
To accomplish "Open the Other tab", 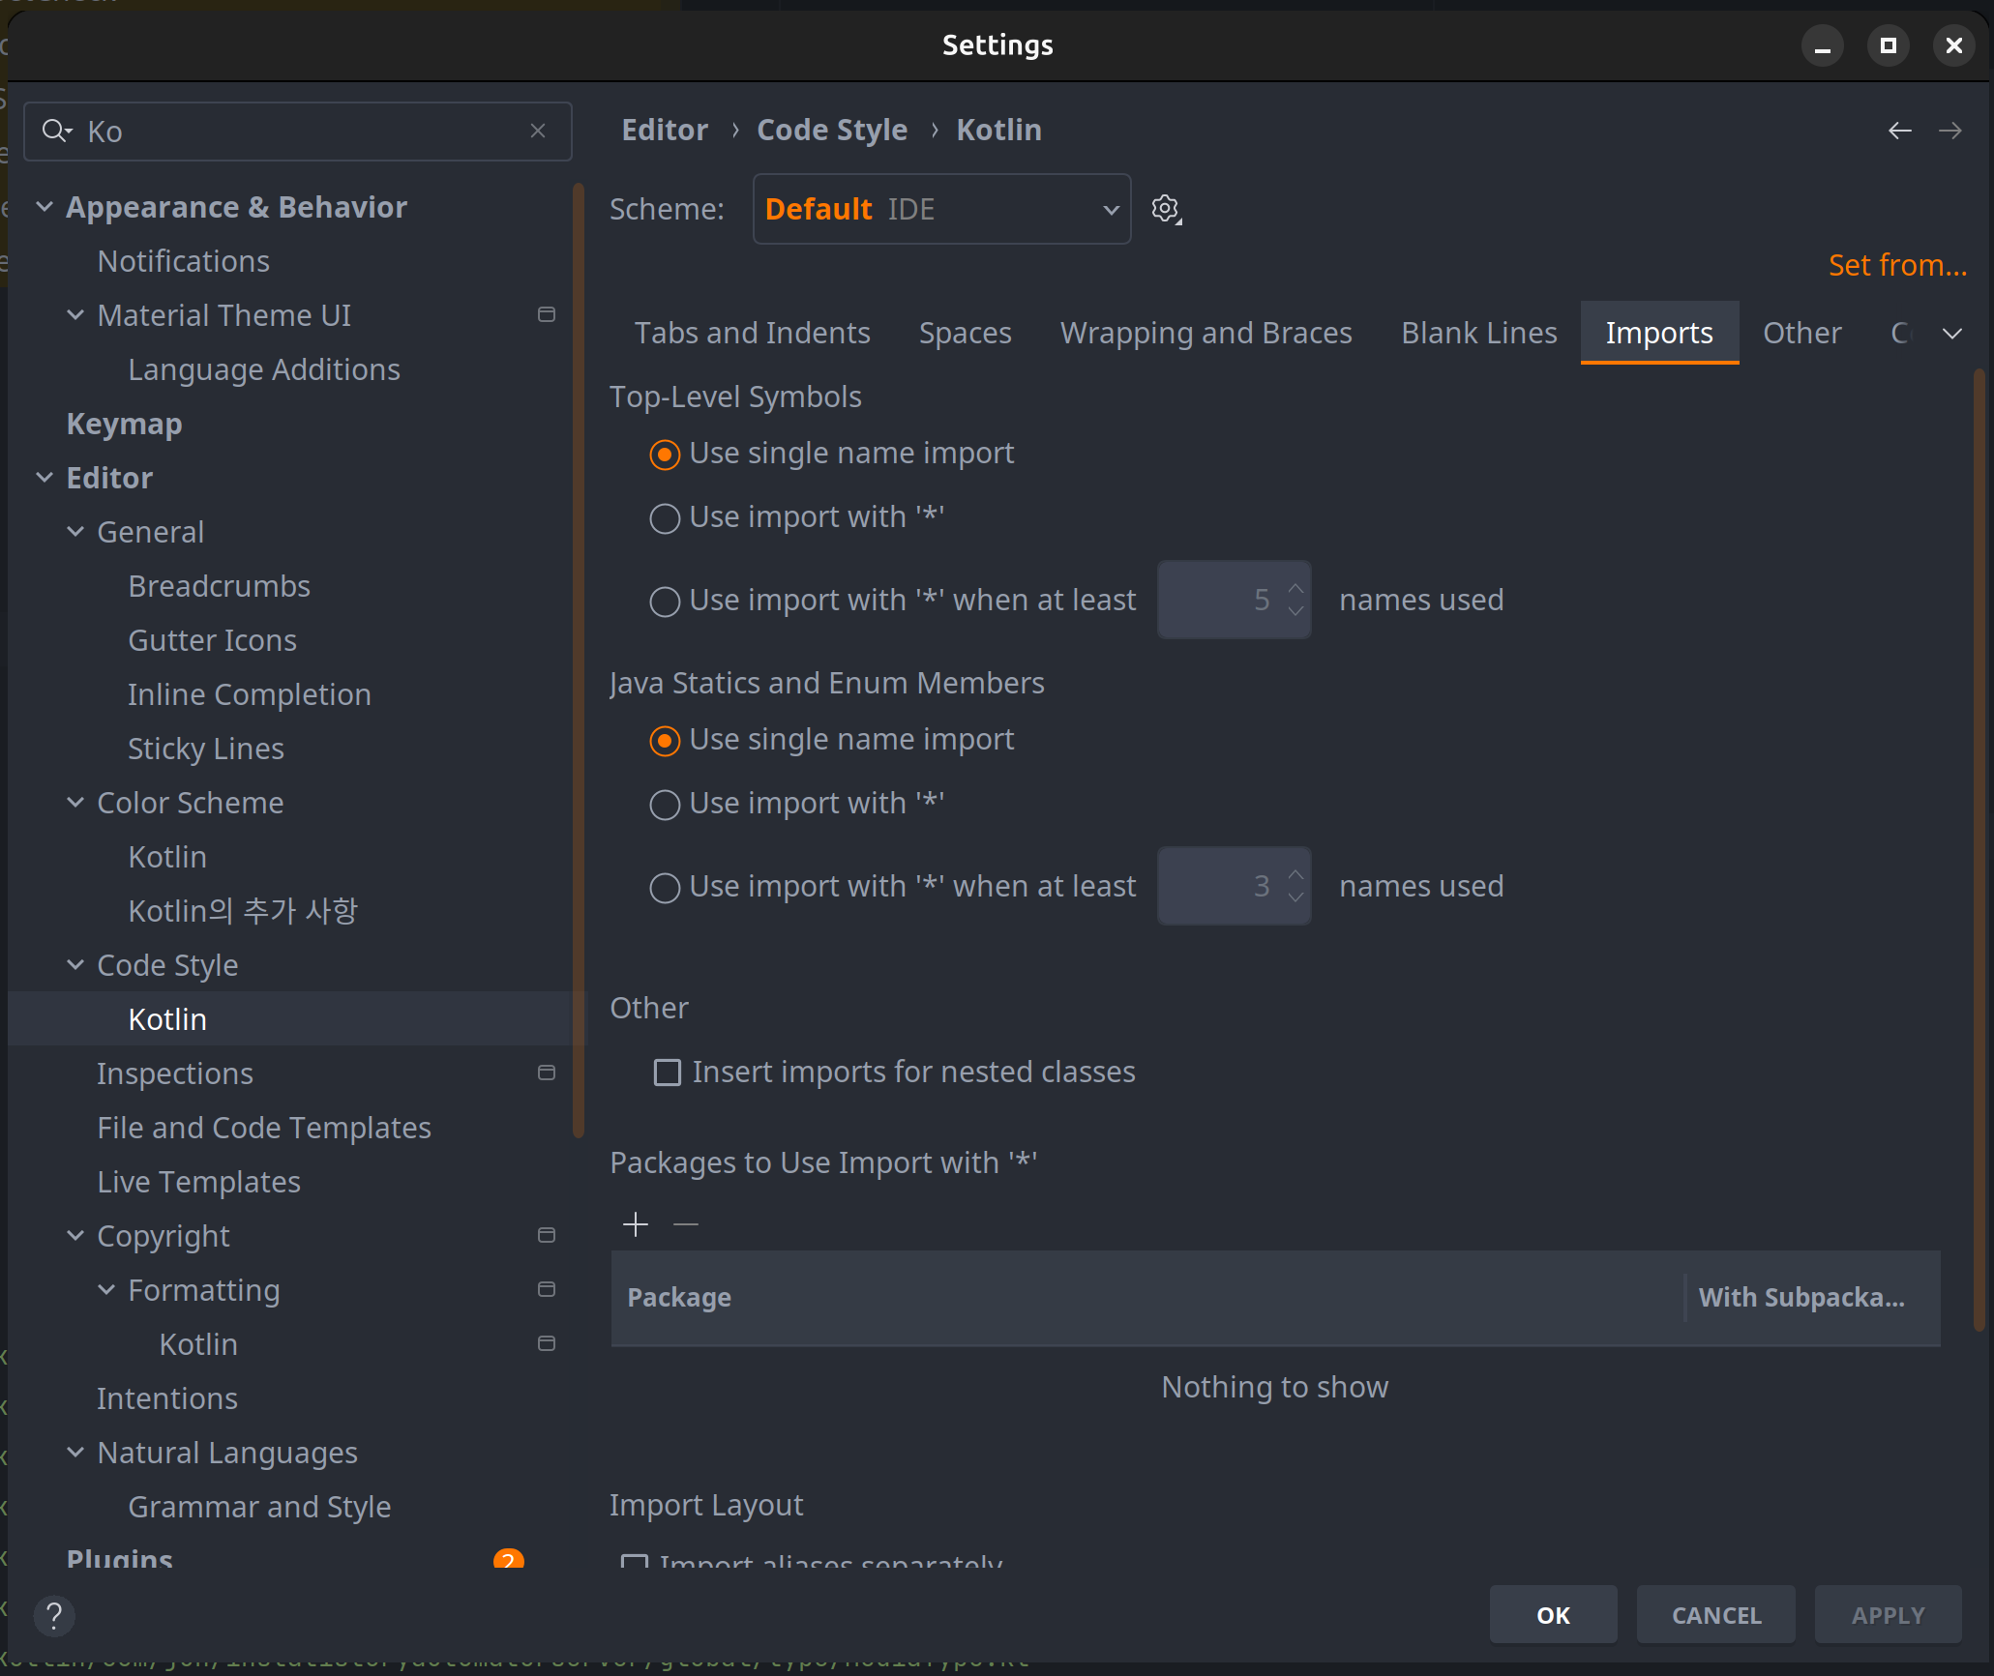I will 1801,333.
